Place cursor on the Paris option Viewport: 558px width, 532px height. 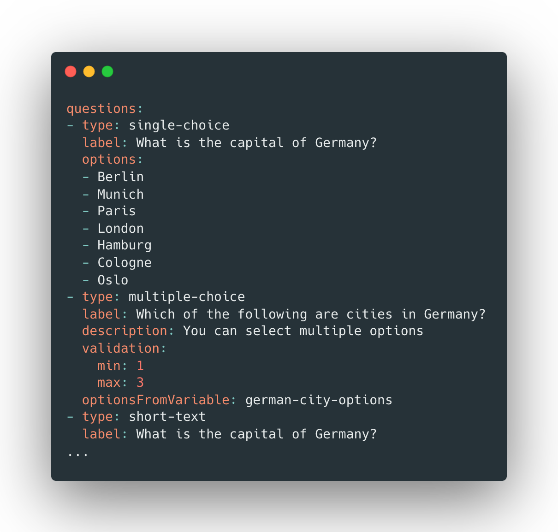pyautogui.click(x=117, y=211)
